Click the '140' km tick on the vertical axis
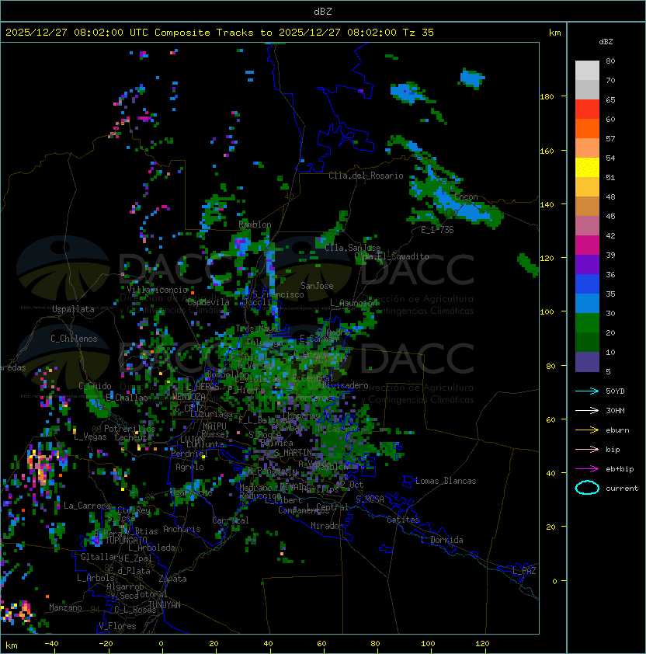646x654 pixels. 547,204
